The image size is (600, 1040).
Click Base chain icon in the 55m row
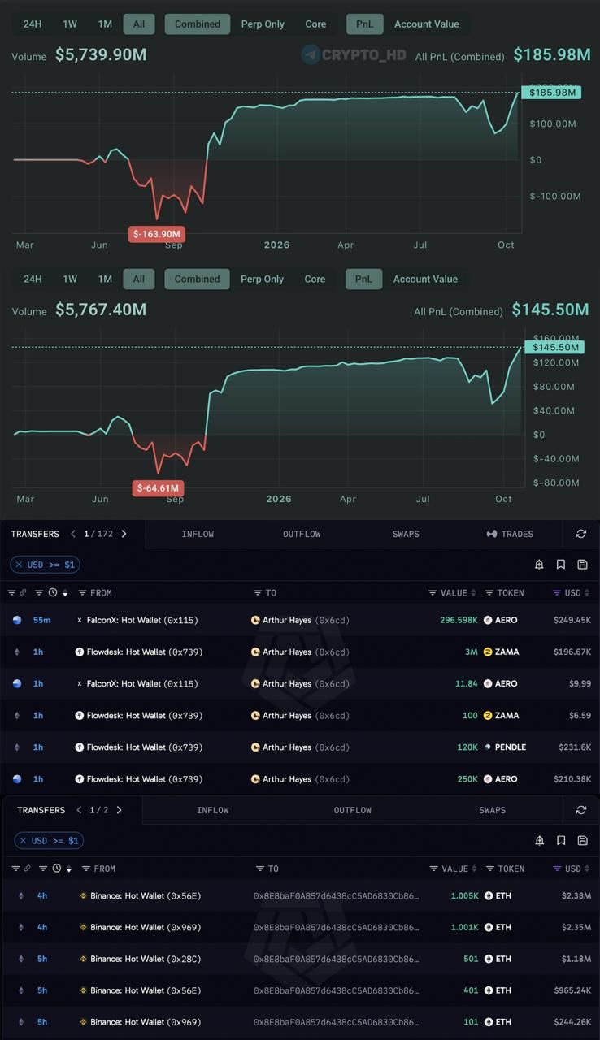(17, 620)
